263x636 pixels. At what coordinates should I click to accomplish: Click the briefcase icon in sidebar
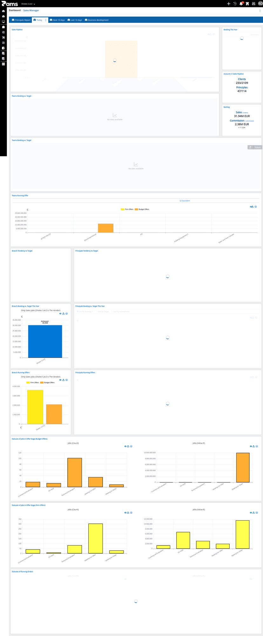click(x=3, y=27)
